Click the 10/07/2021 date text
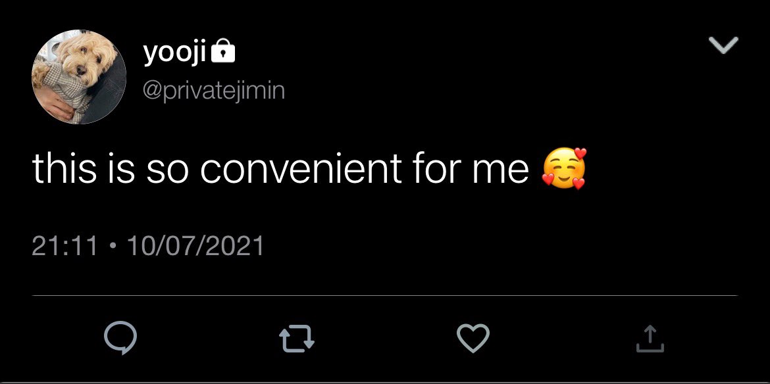770x384 pixels. pyautogui.click(x=195, y=246)
